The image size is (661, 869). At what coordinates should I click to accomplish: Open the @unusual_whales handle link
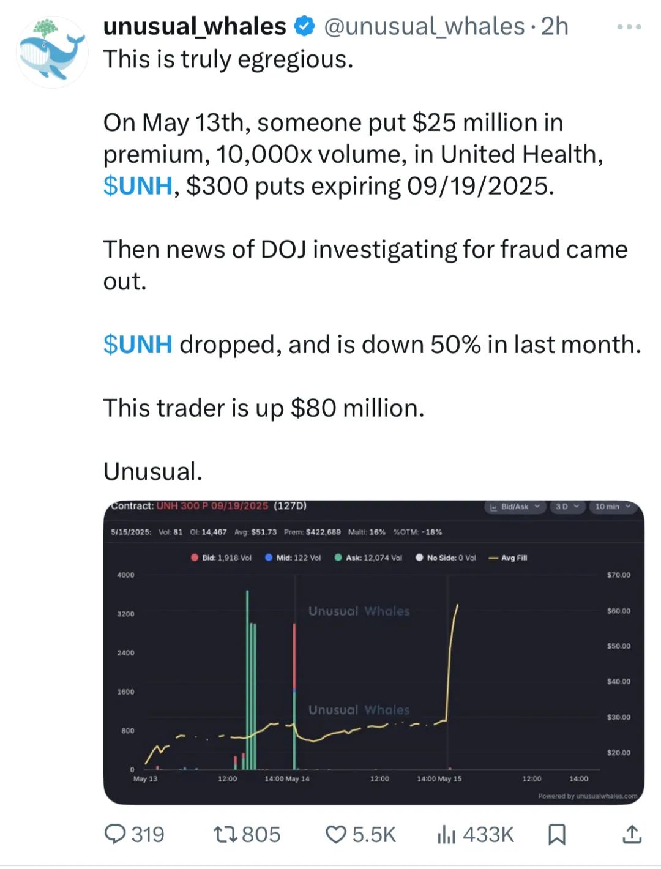point(424,26)
